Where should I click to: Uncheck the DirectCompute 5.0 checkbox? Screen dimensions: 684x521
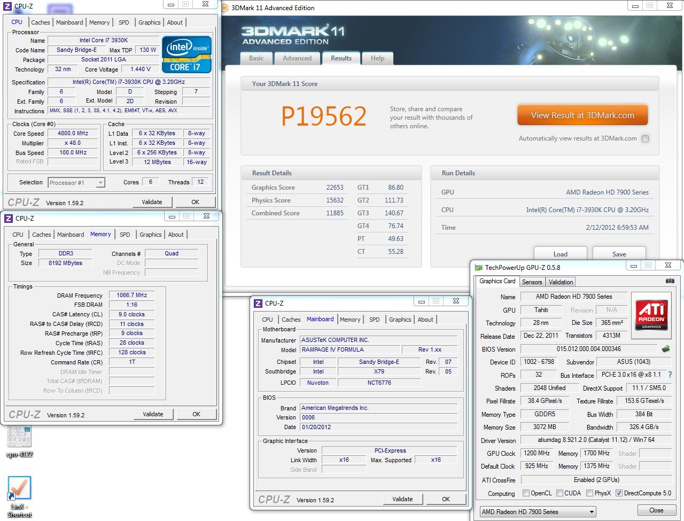click(x=619, y=493)
